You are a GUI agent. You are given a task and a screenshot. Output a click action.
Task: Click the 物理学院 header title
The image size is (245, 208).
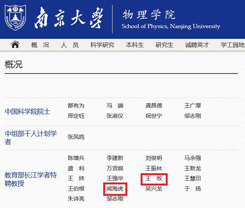click(x=149, y=15)
